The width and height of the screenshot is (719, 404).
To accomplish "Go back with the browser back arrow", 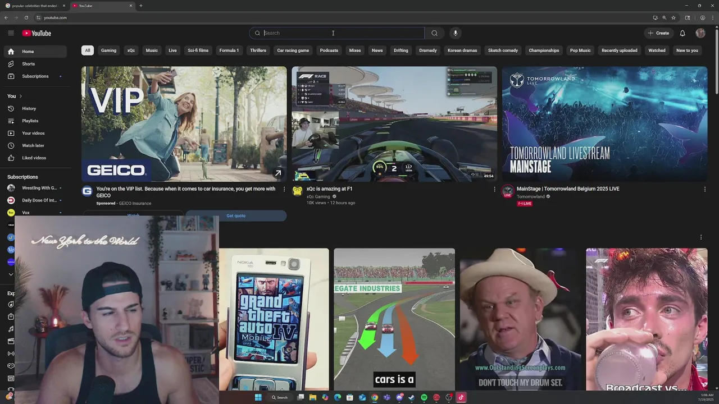I will tap(6, 17).
